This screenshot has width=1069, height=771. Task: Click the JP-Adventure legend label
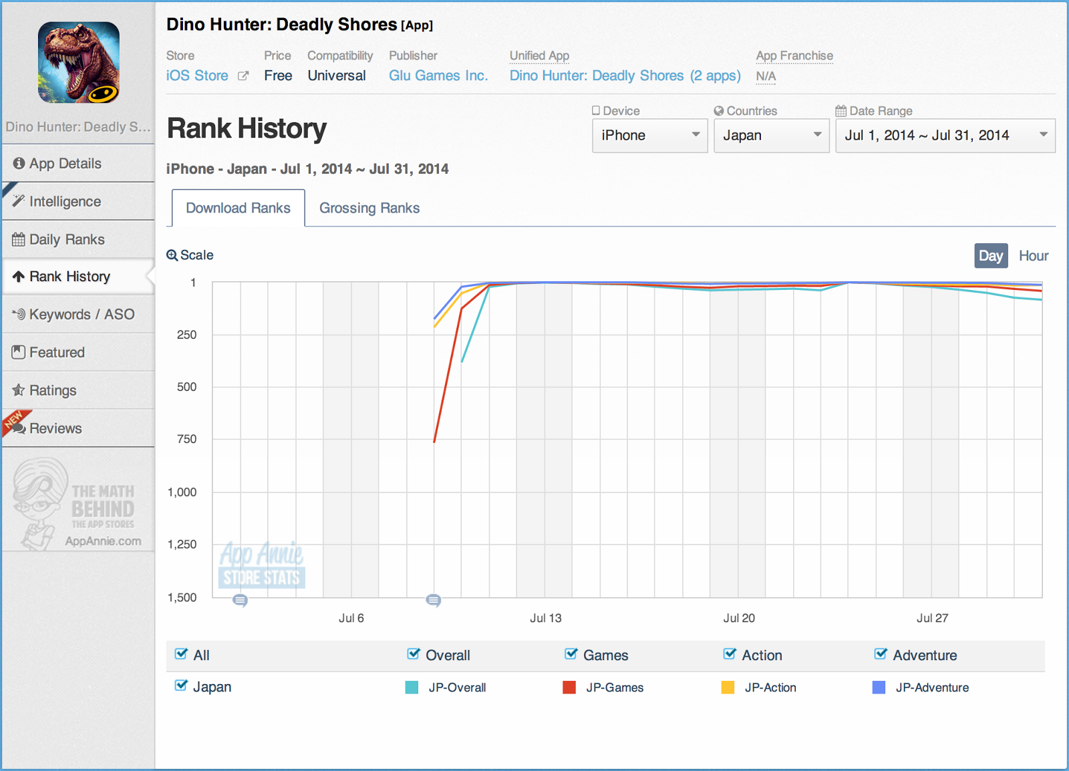[x=932, y=687]
